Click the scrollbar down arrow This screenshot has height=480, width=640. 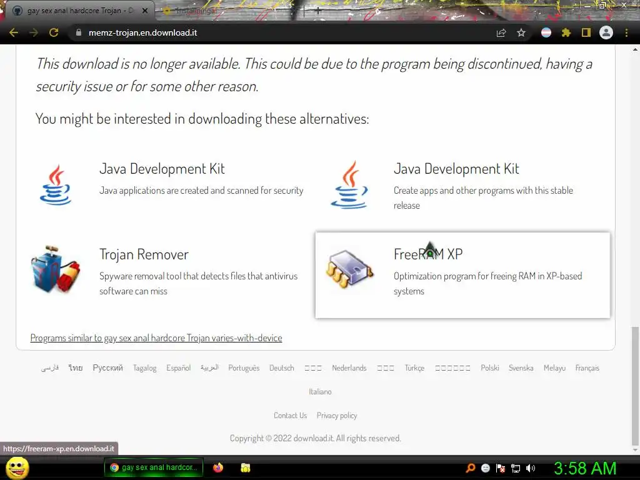pyautogui.click(x=635, y=451)
